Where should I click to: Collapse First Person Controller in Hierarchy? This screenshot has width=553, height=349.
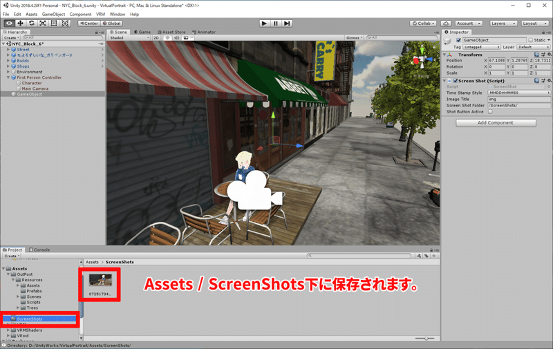8,77
